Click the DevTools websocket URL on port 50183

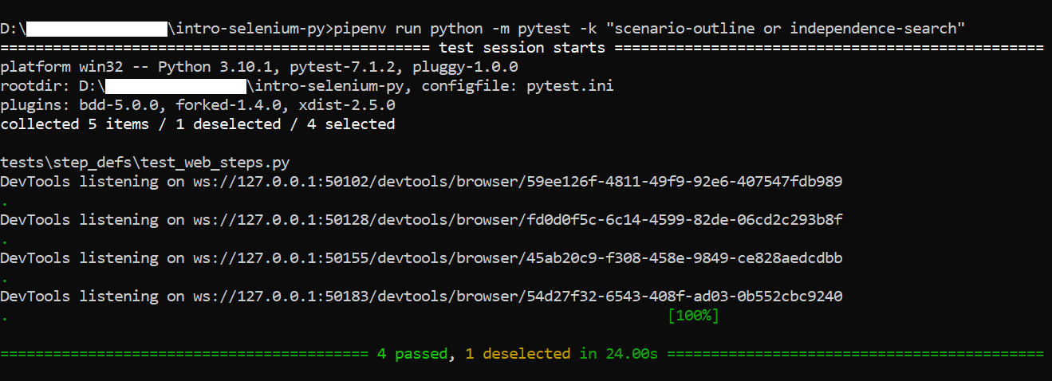click(518, 297)
